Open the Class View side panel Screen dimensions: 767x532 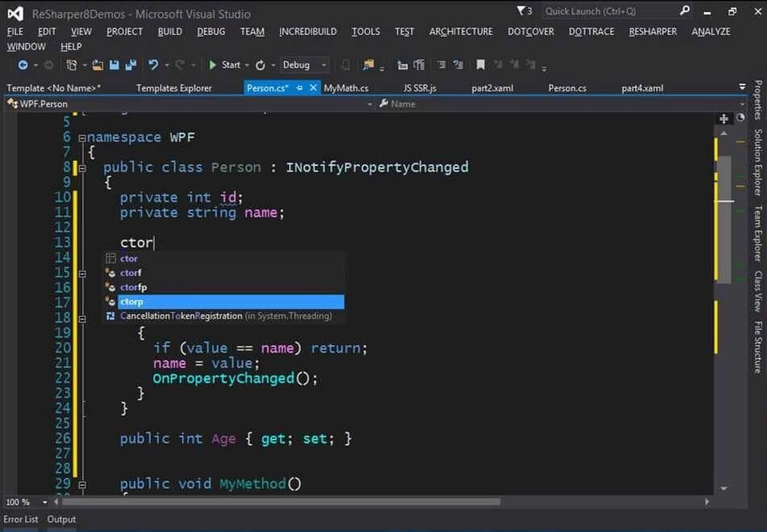click(758, 291)
